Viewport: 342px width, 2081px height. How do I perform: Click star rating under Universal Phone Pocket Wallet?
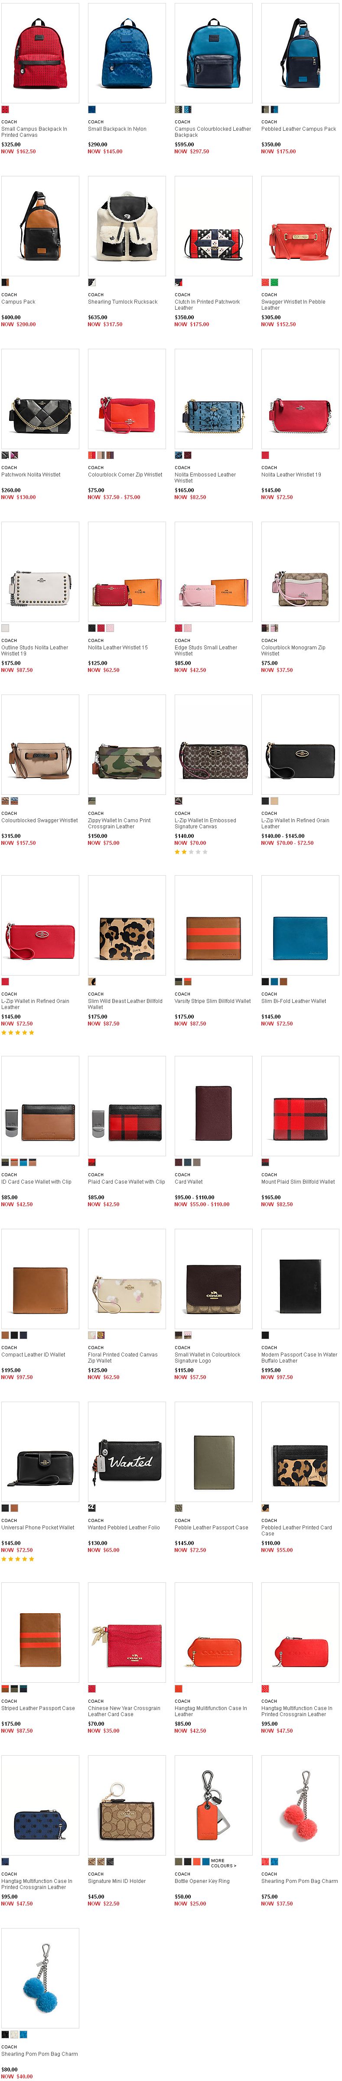pos(18,1559)
